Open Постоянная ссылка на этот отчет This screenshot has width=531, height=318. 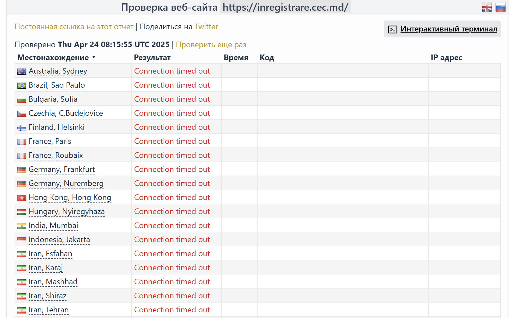pyautogui.click(x=74, y=27)
